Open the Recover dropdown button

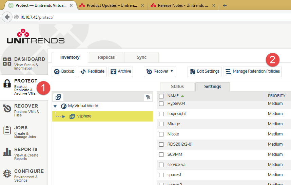point(160,72)
